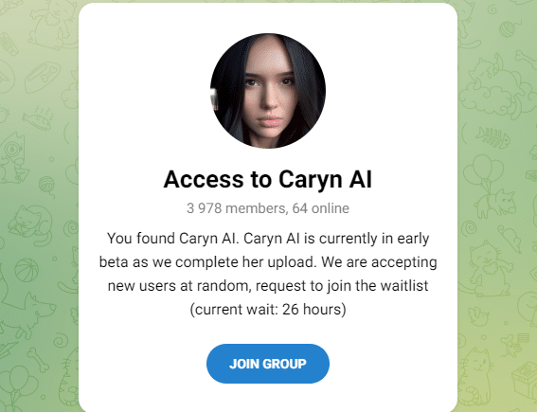Click the mouse doodle on right background
537x412 pixels.
coord(510,238)
